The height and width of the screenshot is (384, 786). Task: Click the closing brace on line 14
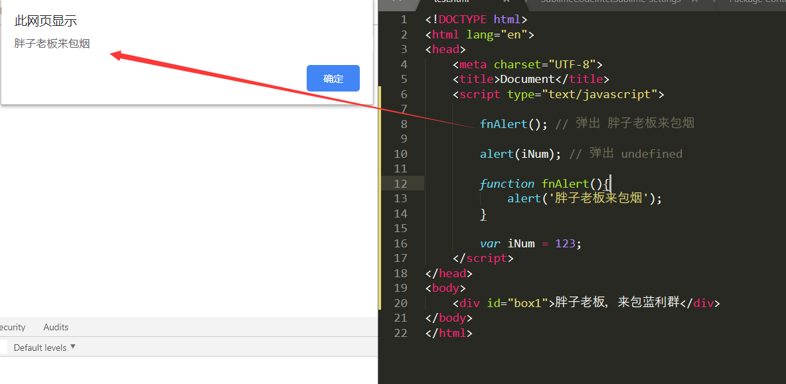[483, 214]
